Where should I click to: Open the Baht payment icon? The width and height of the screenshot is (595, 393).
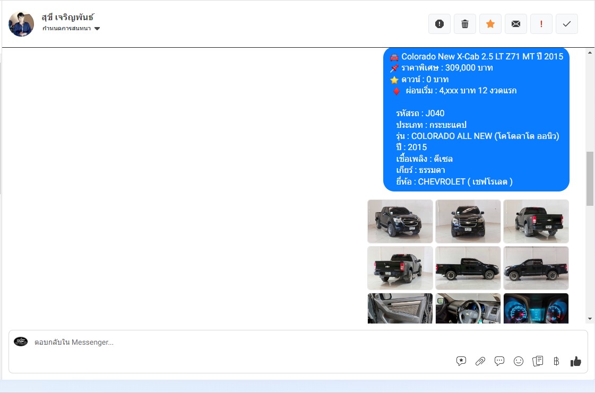pyautogui.click(x=556, y=361)
